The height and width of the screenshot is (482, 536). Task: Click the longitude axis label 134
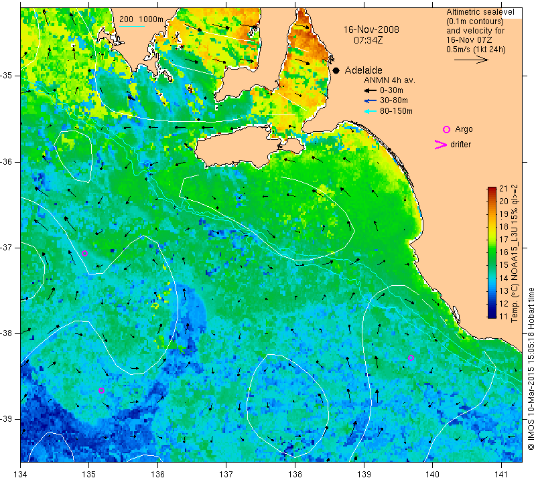[20, 474]
